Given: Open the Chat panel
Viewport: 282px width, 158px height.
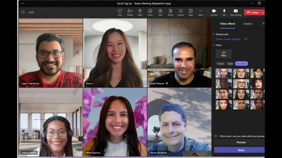Looking at the screenshot, I should pos(120,12).
